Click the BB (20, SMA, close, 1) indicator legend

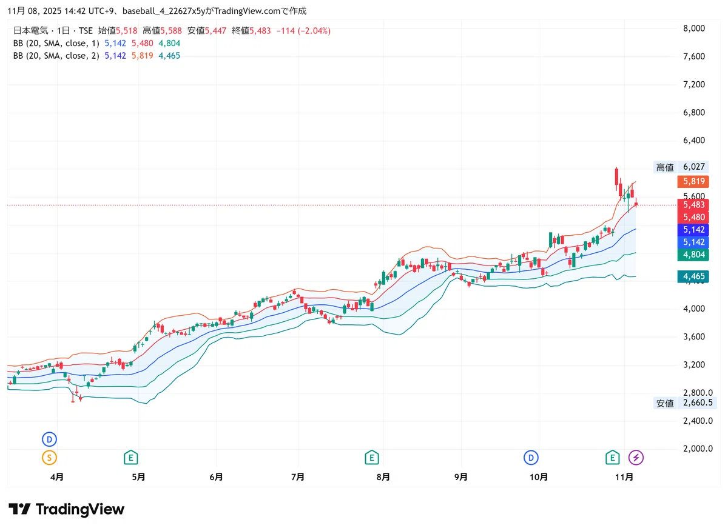click(x=56, y=43)
